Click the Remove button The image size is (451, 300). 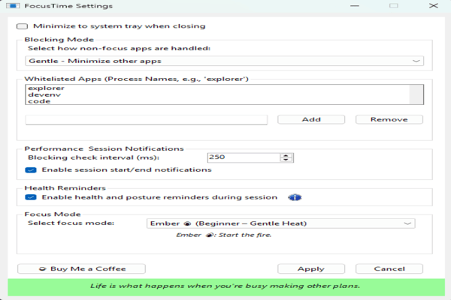pyautogui.click(x=389, y=119)
